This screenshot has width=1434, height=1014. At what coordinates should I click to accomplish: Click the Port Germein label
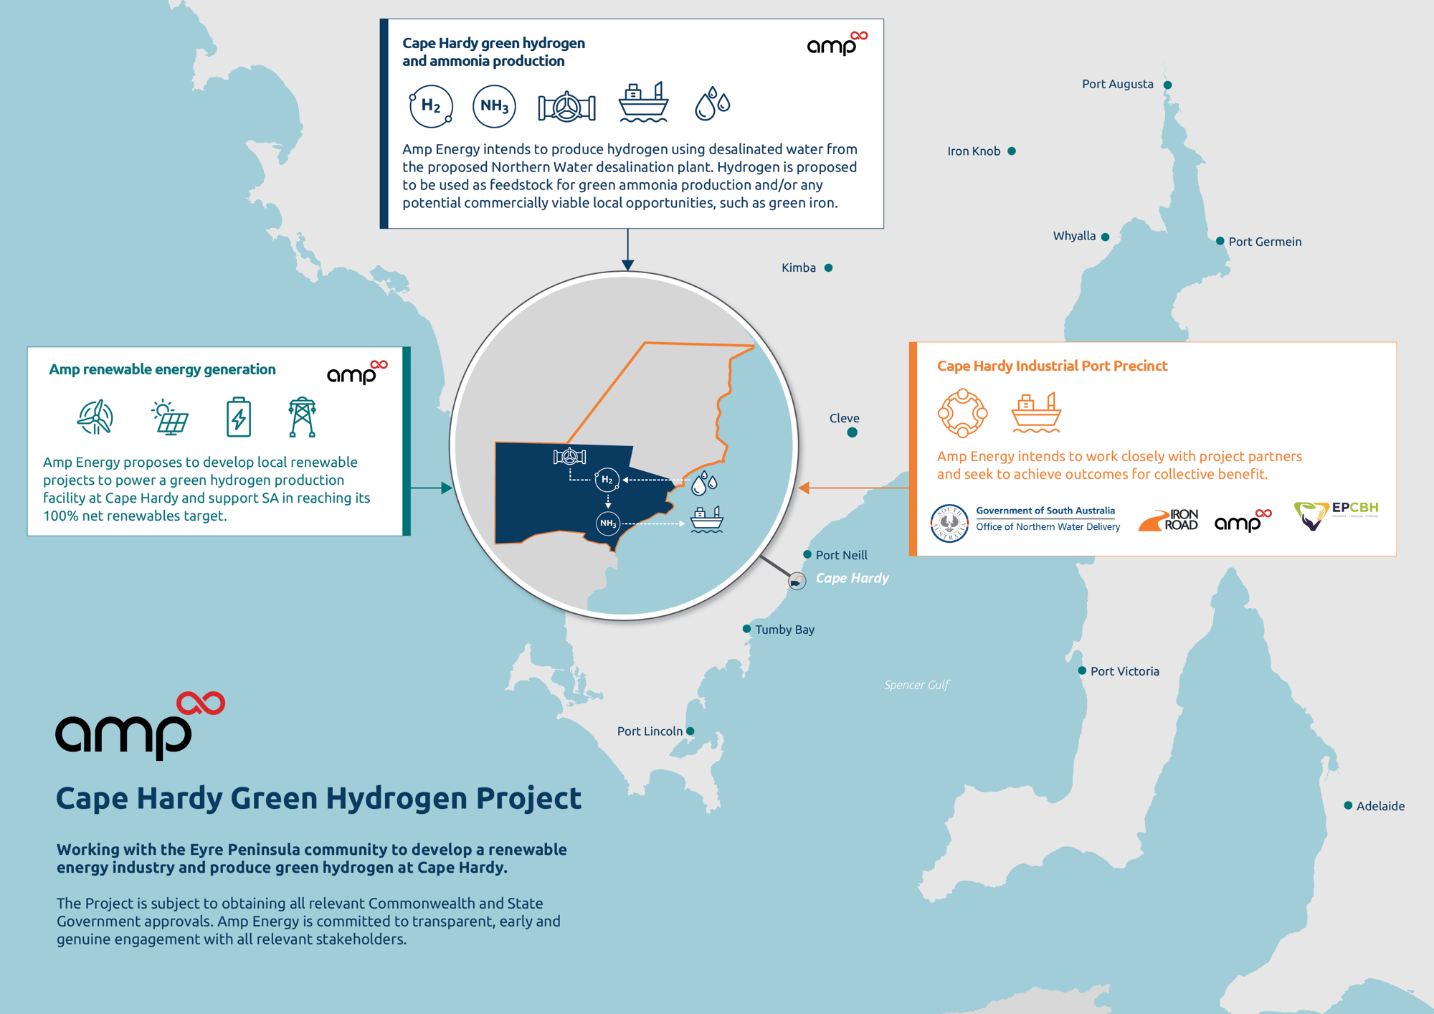1265,242
